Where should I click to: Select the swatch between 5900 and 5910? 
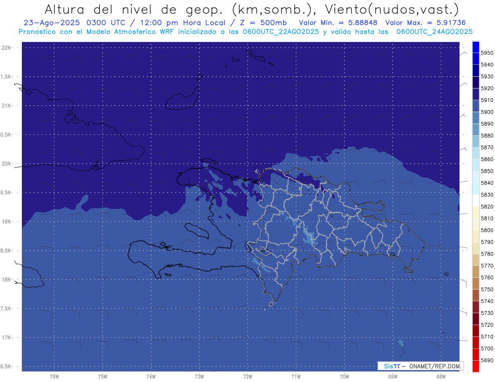coord(475,106)
